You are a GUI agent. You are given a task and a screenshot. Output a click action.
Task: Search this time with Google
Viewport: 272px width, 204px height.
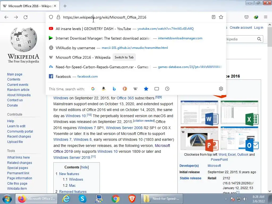[93, 89]
